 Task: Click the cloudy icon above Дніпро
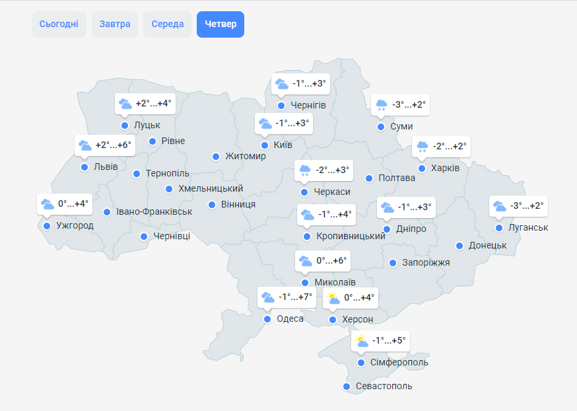388,207
